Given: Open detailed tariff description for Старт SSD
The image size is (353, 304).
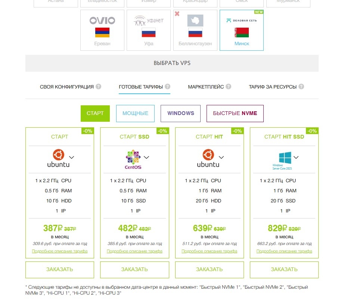Looking at the screenshot, I should pos(134,251).
